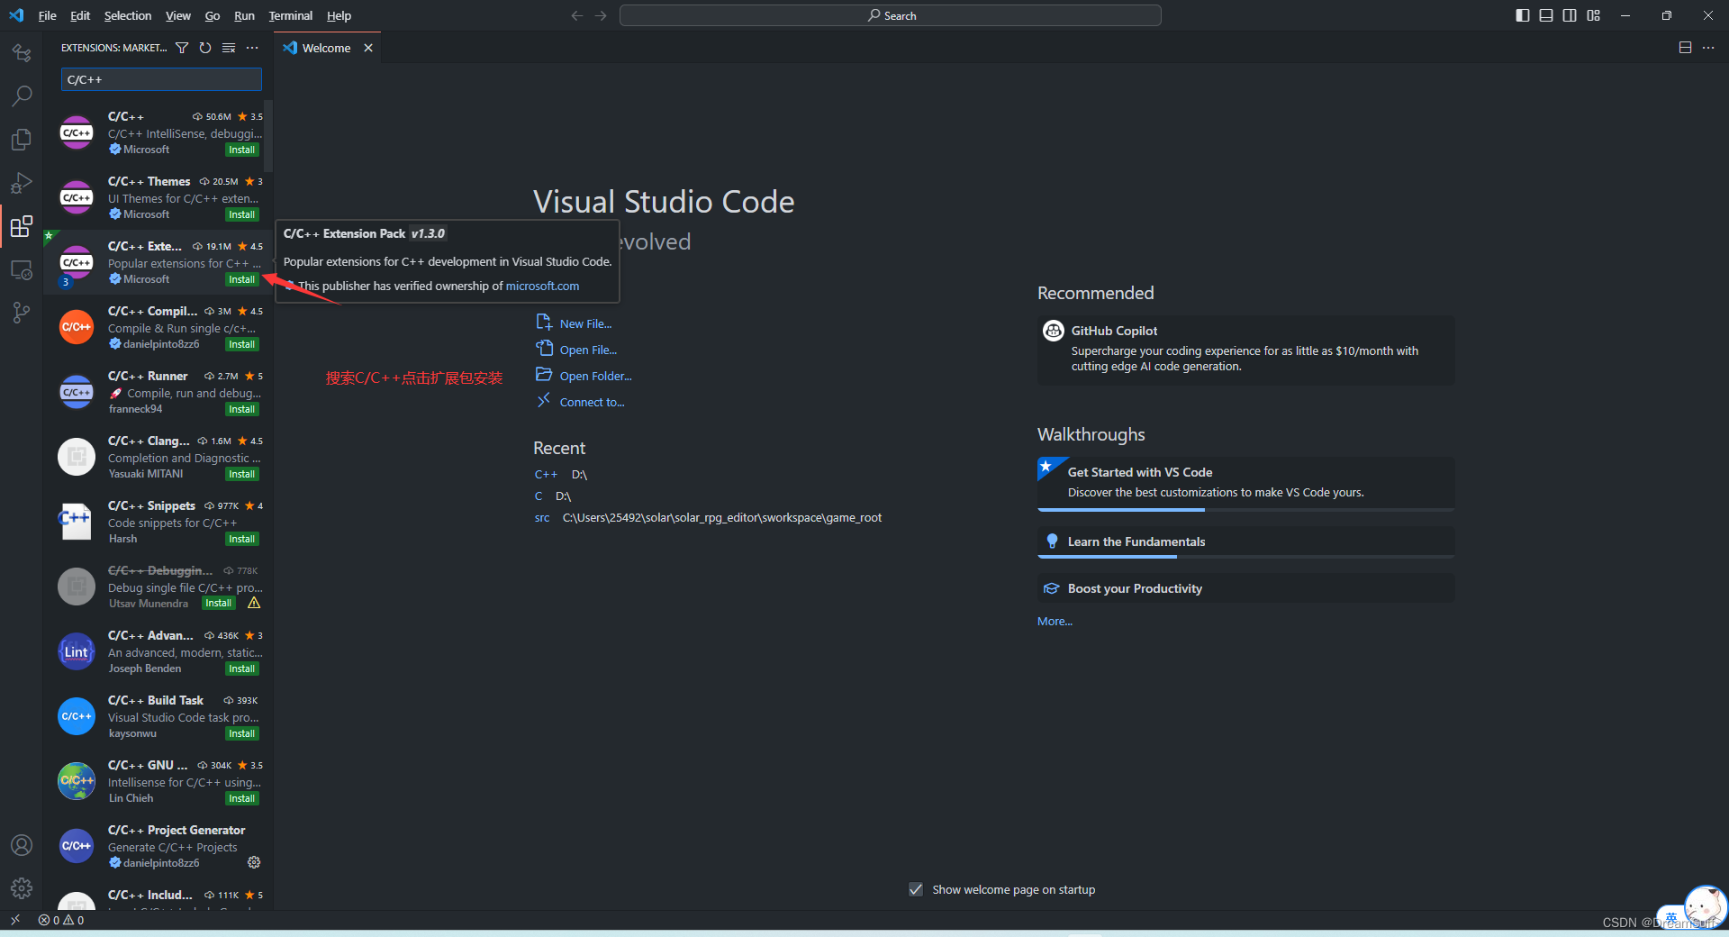Click the filter extensions icon

click(x=182, y=48)
